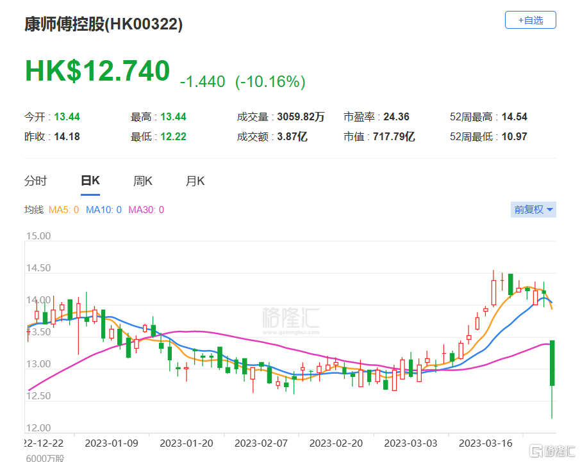This screenshot has width=580, height=462.
Task: Click the 12.00 price axis label
Action: [x=38, y=428]
